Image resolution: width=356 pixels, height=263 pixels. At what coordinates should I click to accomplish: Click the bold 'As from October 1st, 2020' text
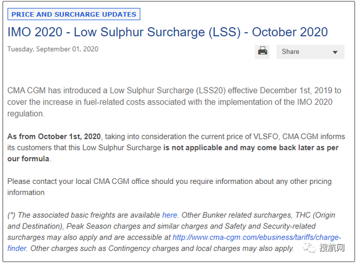click(54, 137)
